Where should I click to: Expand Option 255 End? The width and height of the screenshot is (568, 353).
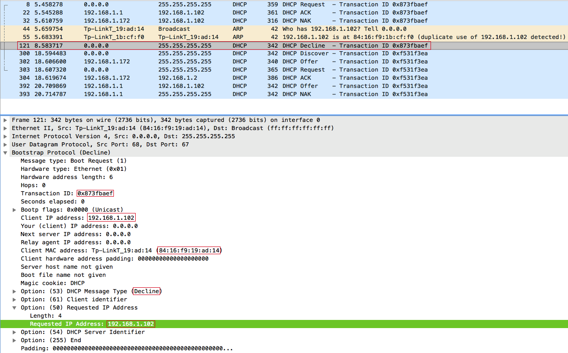coord(15,340)
